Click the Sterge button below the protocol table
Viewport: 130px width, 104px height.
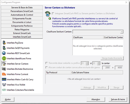(116, 87)
